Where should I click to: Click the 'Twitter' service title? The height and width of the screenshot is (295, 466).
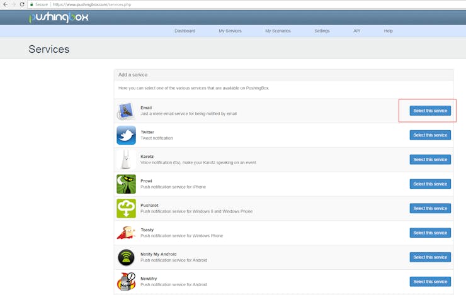147,132
